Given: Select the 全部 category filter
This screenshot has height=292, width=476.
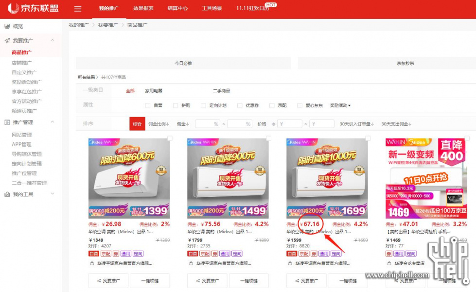Looking at the screenshot, I should click(130, 91).
